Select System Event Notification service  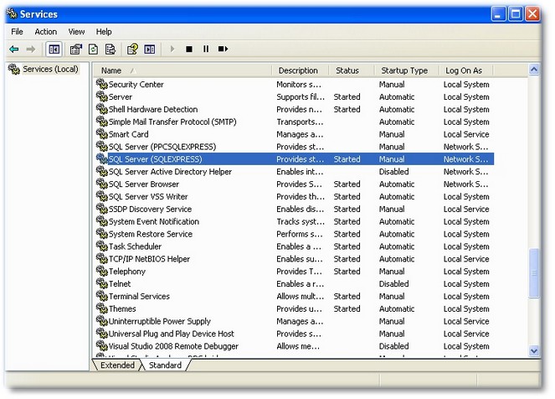tap(154, 221)
